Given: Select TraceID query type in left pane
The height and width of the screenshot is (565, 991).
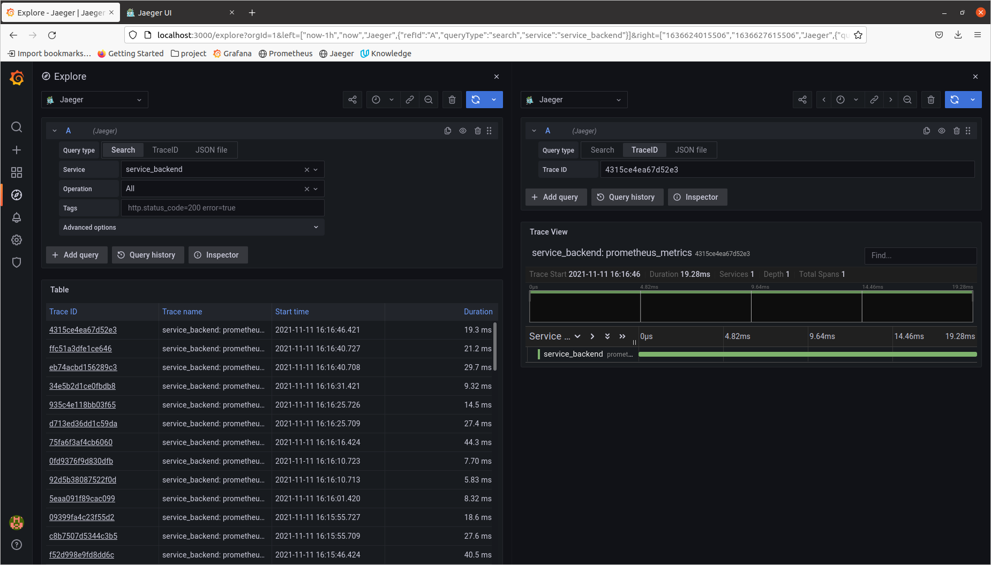Looking at the screenshot, I should tap(165, 150).
